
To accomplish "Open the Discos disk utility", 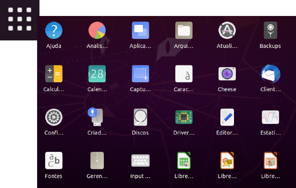I will [x=140, y=117].
